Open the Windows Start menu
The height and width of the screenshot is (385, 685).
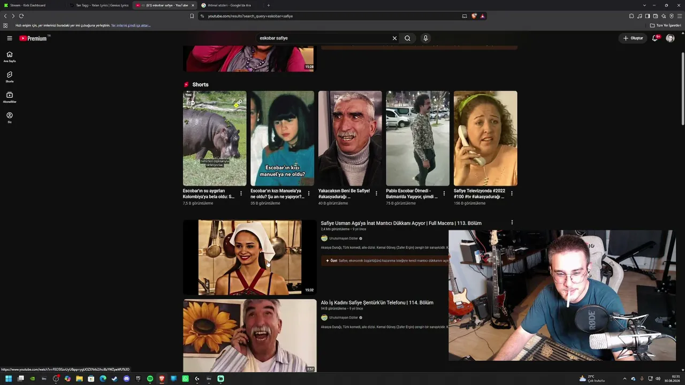(x=9, y=379)
